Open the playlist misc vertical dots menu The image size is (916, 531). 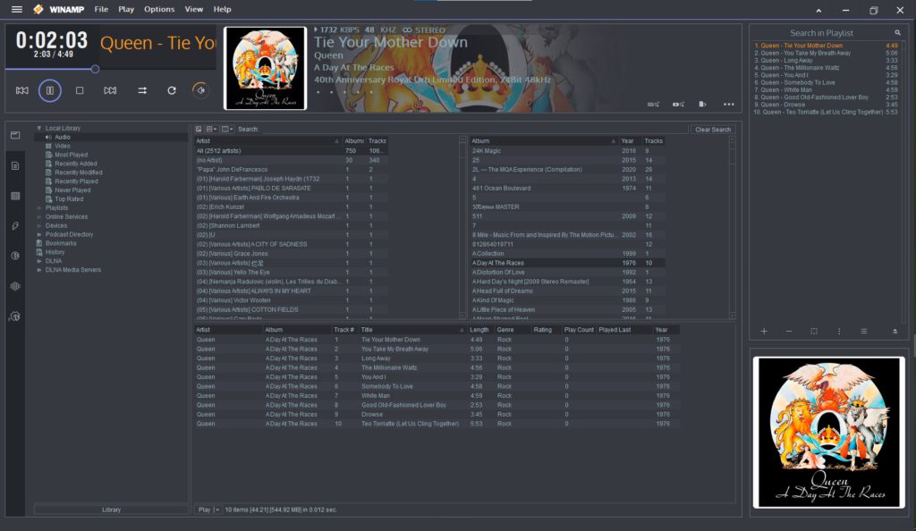pos(839,331)
